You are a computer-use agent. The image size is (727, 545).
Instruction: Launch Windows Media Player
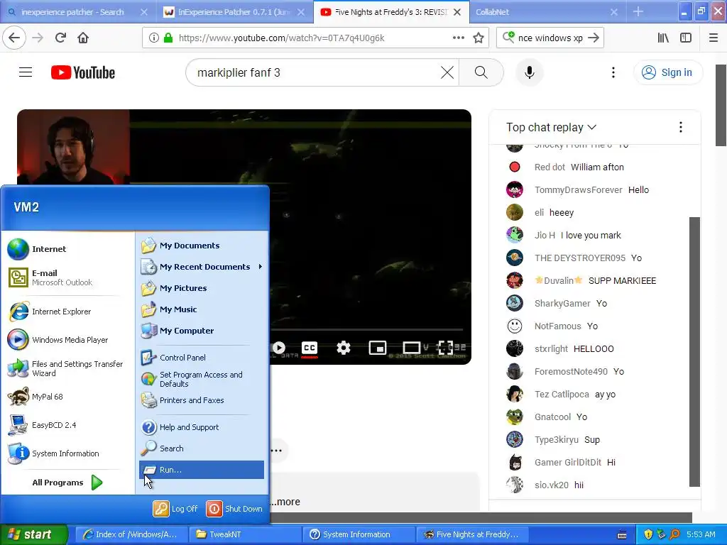(x=67, y=340)
